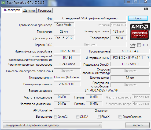Switch to the Видеокарта tab
Image resolution: width=151 pixels, height=130 pixels.
[12, 10]
